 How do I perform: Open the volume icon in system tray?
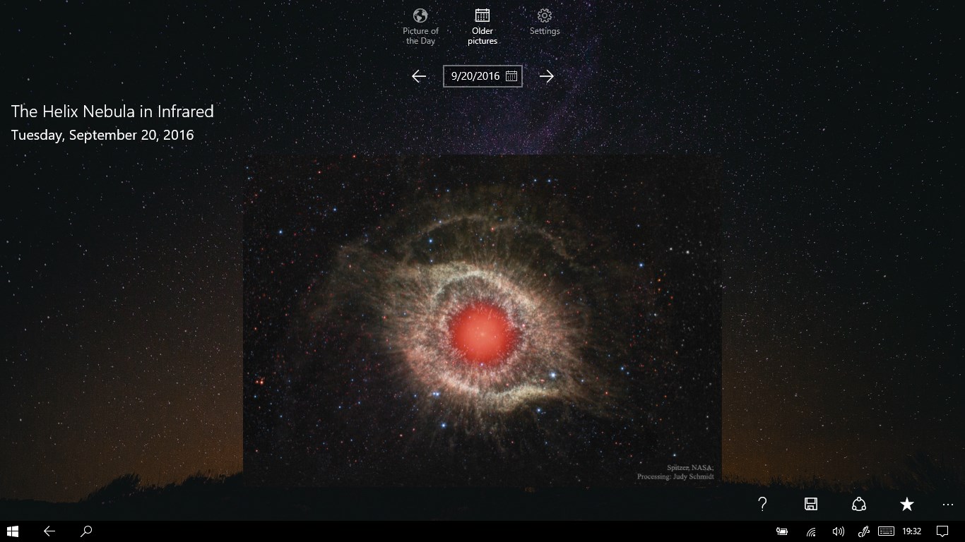(x=838, y=531)
